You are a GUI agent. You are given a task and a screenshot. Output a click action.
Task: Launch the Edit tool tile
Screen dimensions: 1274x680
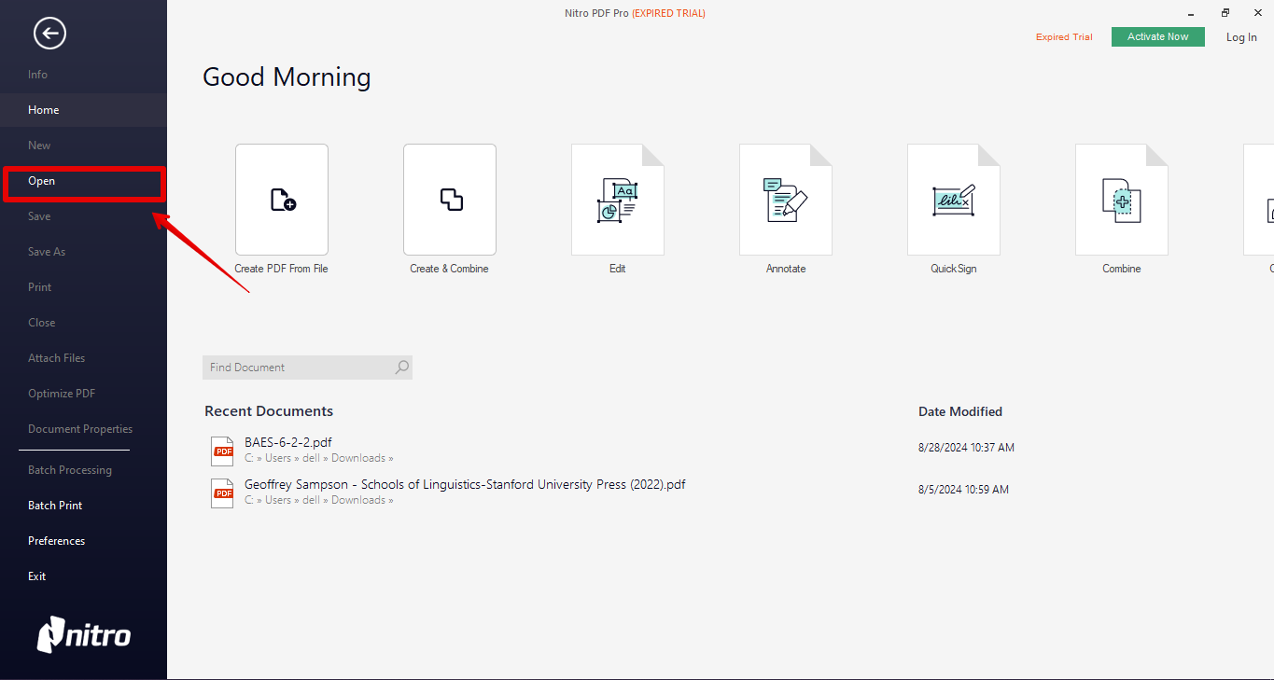(x=618, y=200)
